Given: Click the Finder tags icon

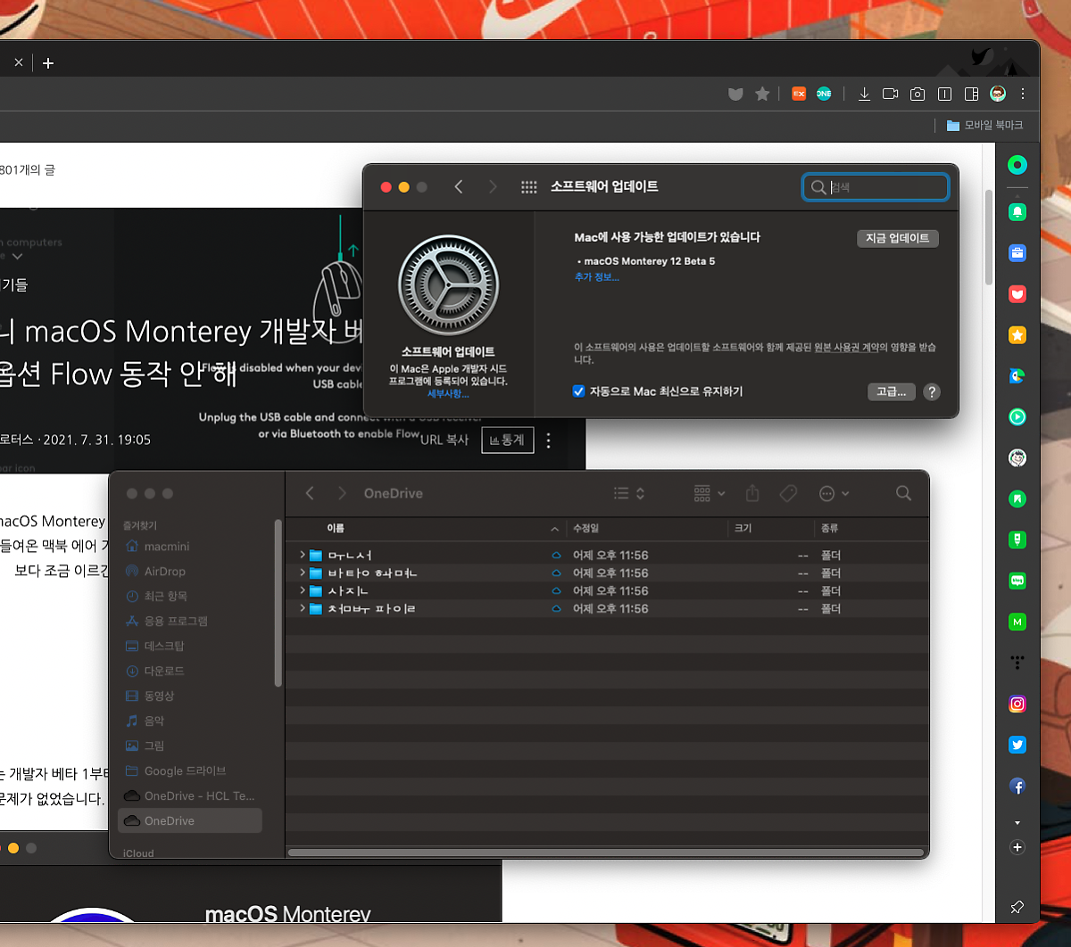Looking at the screenshot, I should [788, 493].
